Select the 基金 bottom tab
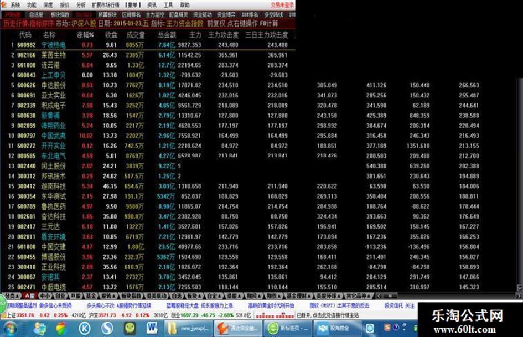 [x=90, y=296]
